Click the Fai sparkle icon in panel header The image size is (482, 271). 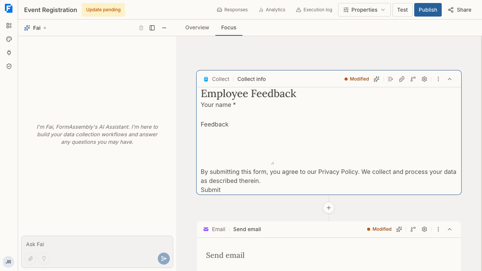[x=27, y=28]
